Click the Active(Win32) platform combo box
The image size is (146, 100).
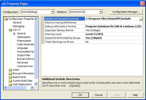(86, 12)
